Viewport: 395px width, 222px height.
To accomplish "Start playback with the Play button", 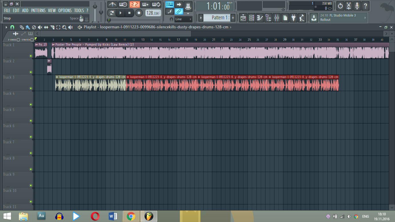I will 121,13.
